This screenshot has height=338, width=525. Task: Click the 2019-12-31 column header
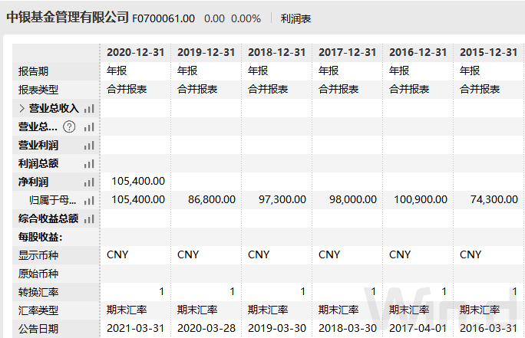coord(206,52)
